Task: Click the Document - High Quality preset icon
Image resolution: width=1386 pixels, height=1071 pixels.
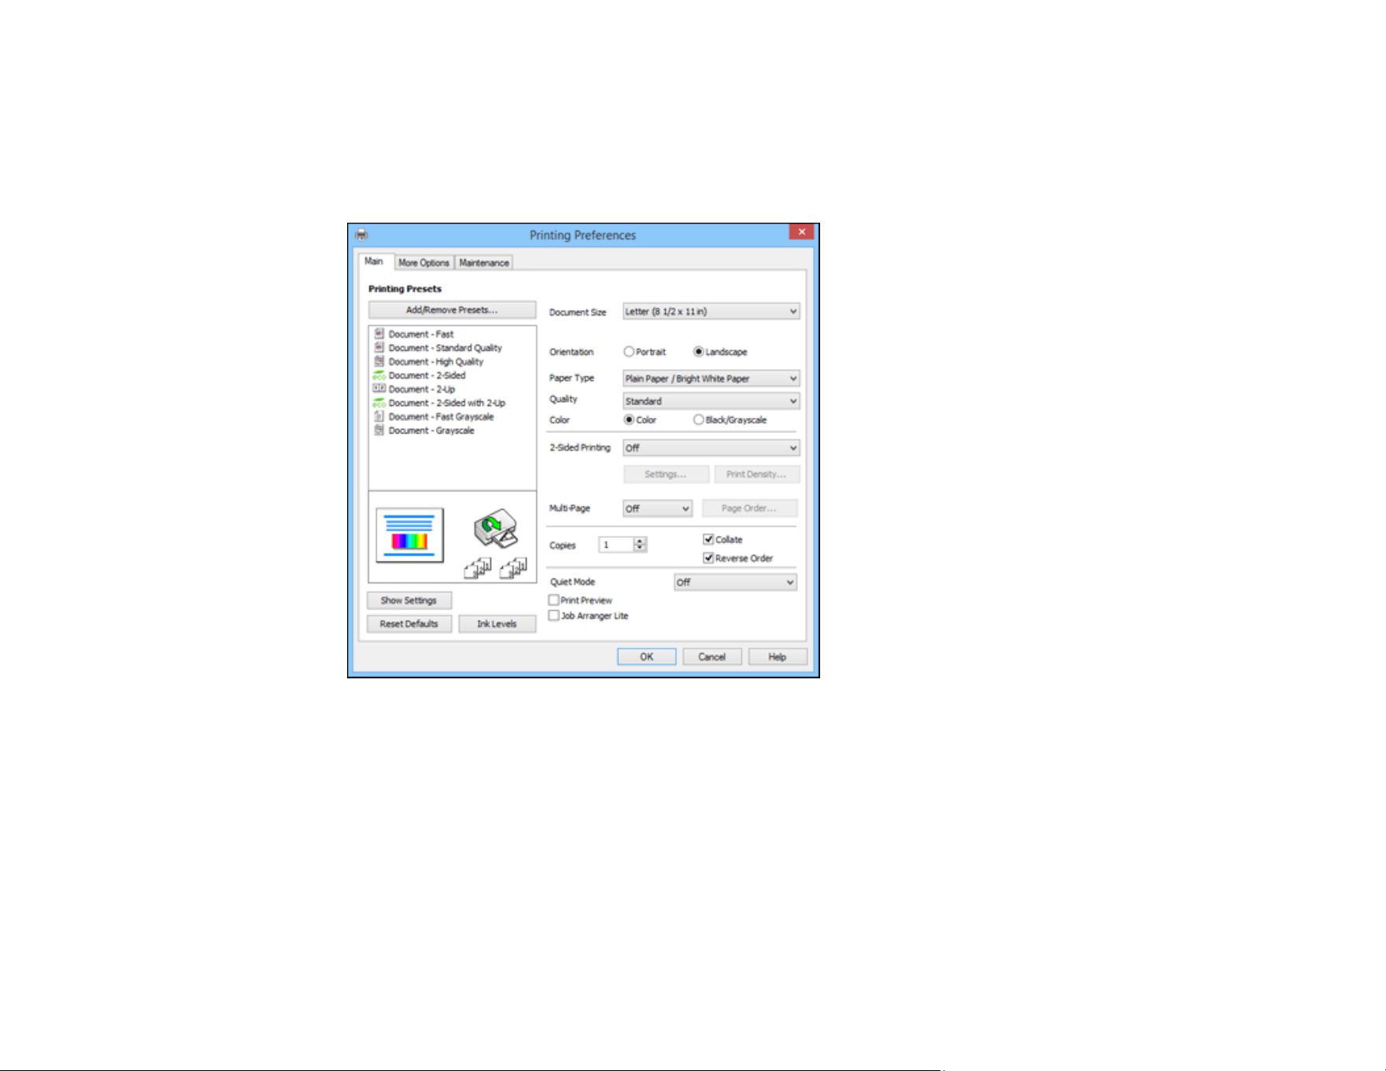Action: pos(379,361)
